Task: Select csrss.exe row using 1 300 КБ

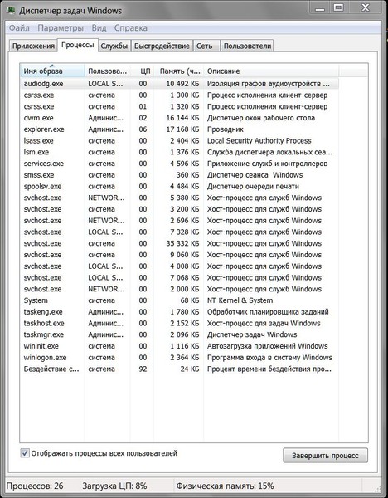Action: (x=179, y=95)
